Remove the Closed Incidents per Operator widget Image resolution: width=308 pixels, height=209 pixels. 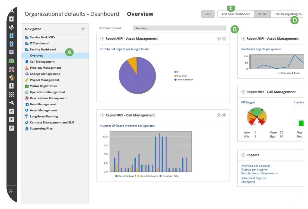(224, 115)
